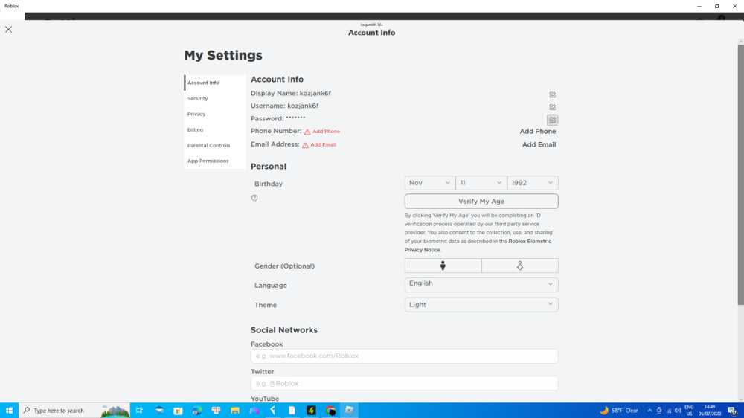Expand the Language dropdown set to English

(x=481, y=284)
